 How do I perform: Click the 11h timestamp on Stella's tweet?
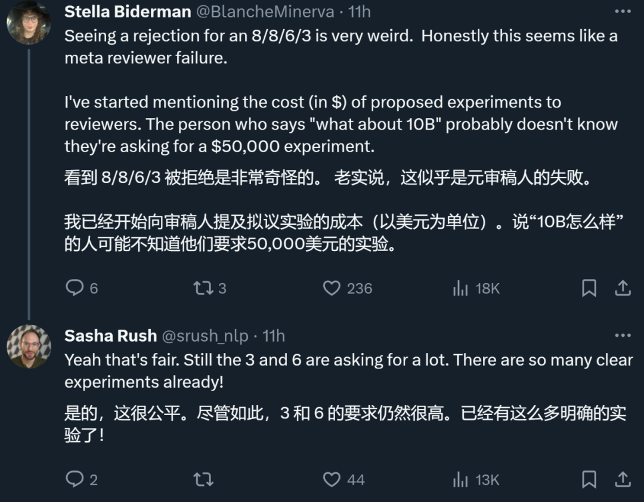[x=360, y=11]
